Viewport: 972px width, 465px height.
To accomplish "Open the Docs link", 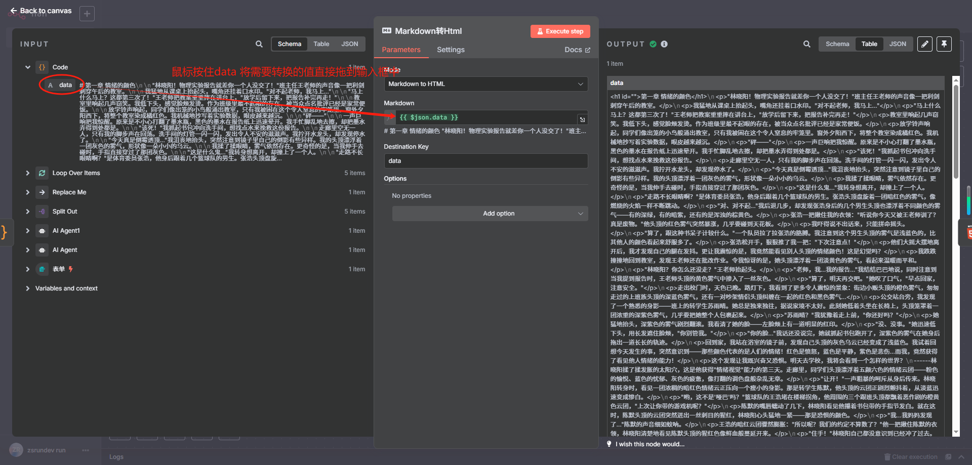I will point(577,50).
